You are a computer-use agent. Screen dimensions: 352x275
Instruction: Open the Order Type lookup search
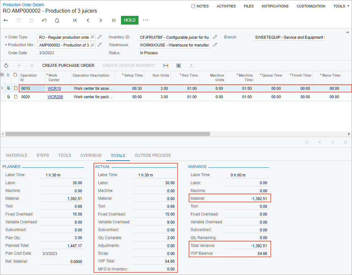tap(92, 37)
